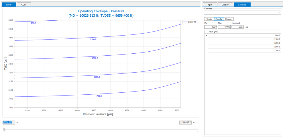This screenshot has height=138, width=283.
Task: Click the Max value field
Action: [x=224, y=27]
